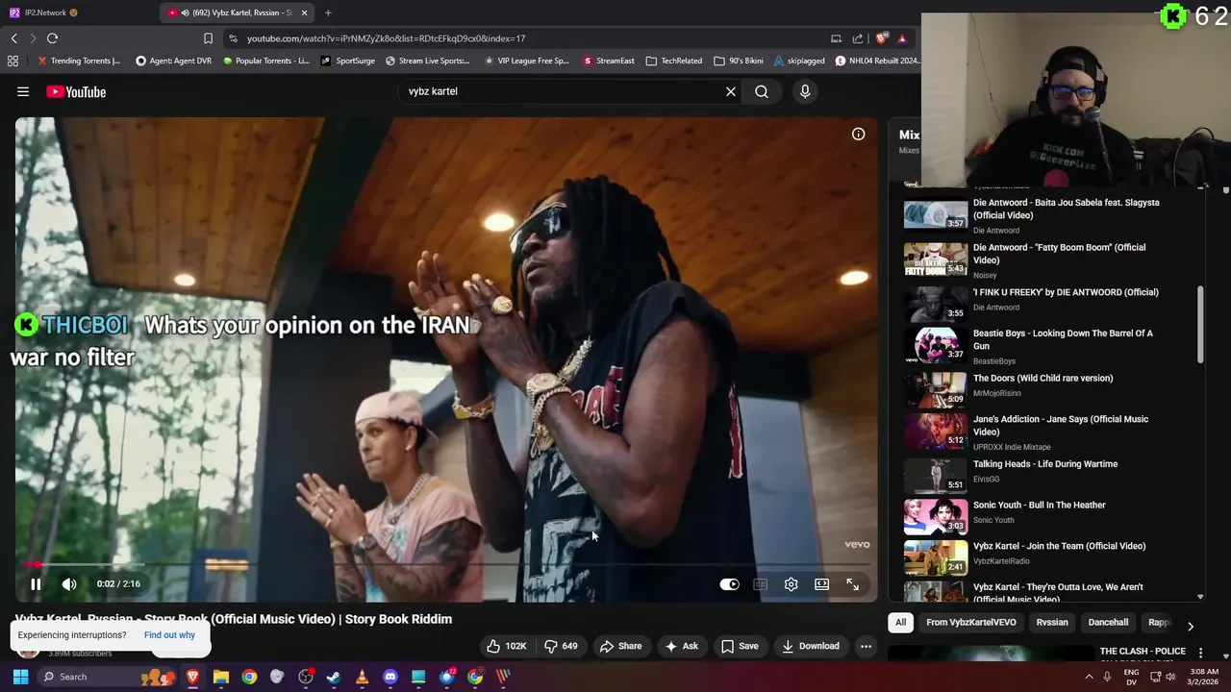Open the Ask AI button

tap(681, 646)
